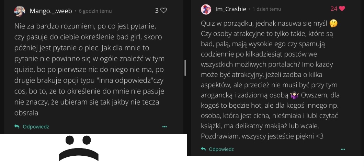Open three-dot options on Mango._.weeb's comment

(164, 127)
